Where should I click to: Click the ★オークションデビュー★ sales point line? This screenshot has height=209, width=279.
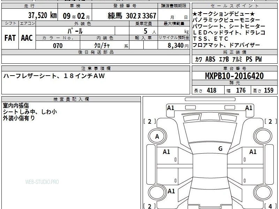click(224, 14)
